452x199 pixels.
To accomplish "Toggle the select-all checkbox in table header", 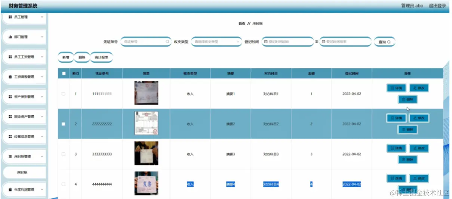I will (x=64, y=74).
